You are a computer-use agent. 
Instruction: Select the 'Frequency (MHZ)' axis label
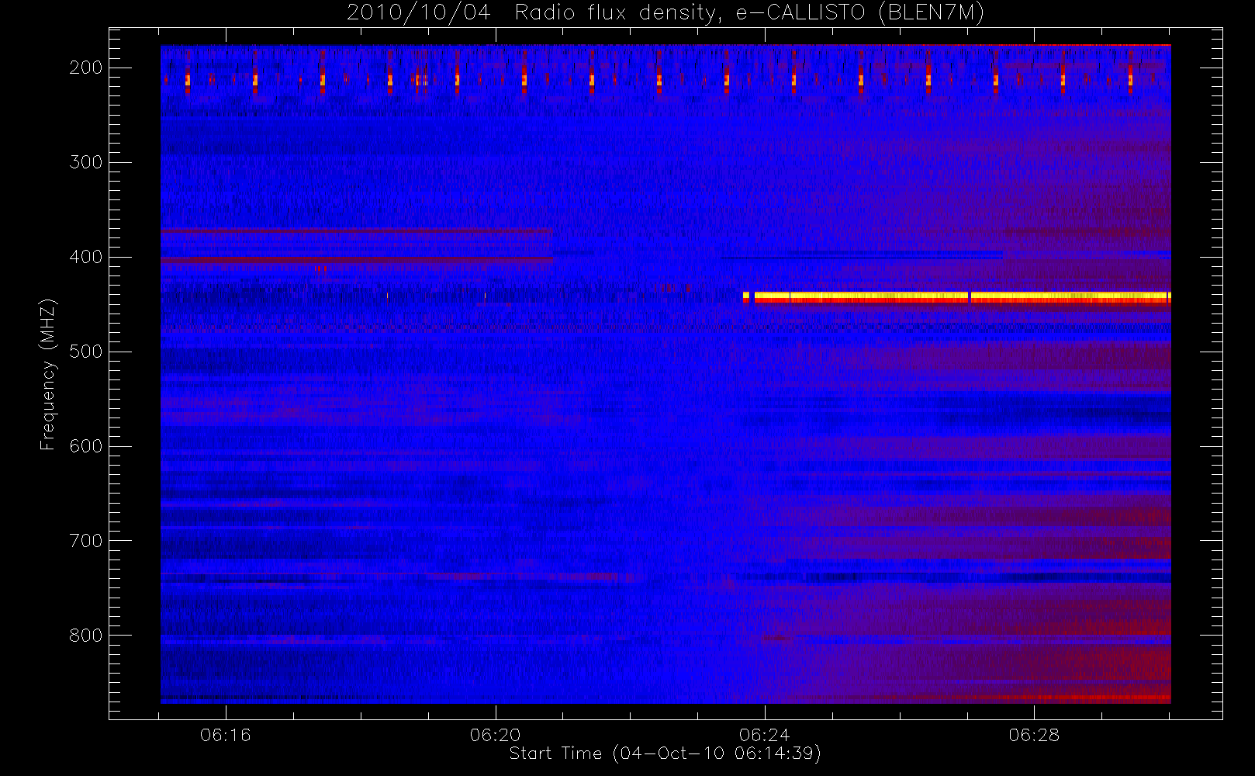48,374
